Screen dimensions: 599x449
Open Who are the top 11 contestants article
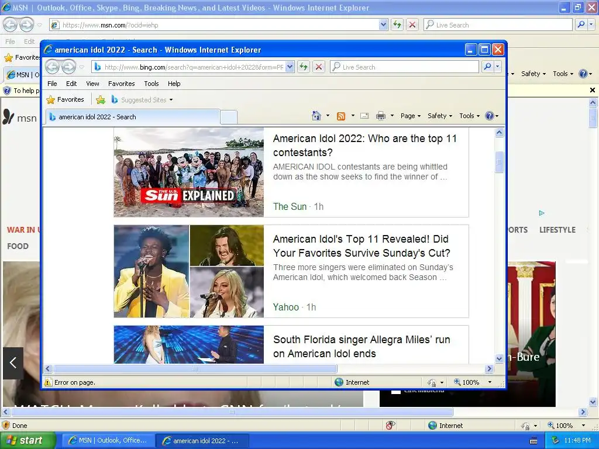point(365,146)
